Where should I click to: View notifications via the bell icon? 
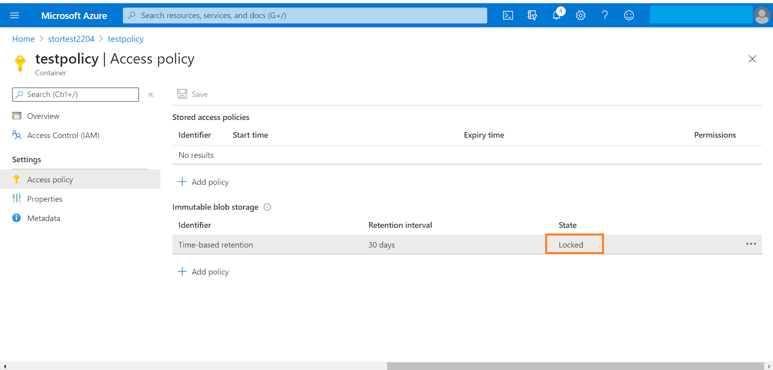point(557,15)
